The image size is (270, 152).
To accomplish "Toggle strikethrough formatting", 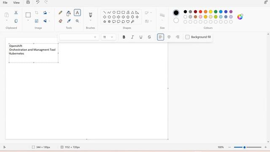I will click(149, 37).
